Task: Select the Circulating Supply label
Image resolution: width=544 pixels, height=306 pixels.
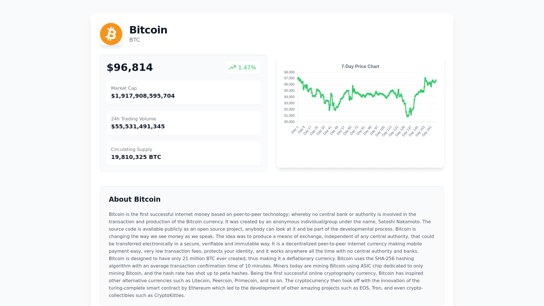Action: click(131, 150)
